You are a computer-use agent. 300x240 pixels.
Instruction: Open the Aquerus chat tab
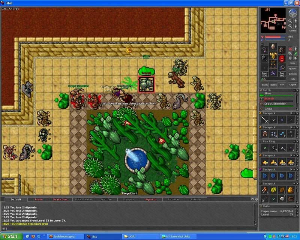[x=151, y=199]
